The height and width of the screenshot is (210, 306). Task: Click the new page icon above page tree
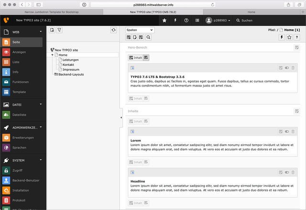tap(52, 30)
